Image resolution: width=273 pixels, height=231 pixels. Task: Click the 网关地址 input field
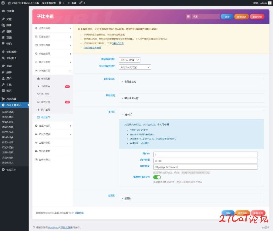(205, 167)
